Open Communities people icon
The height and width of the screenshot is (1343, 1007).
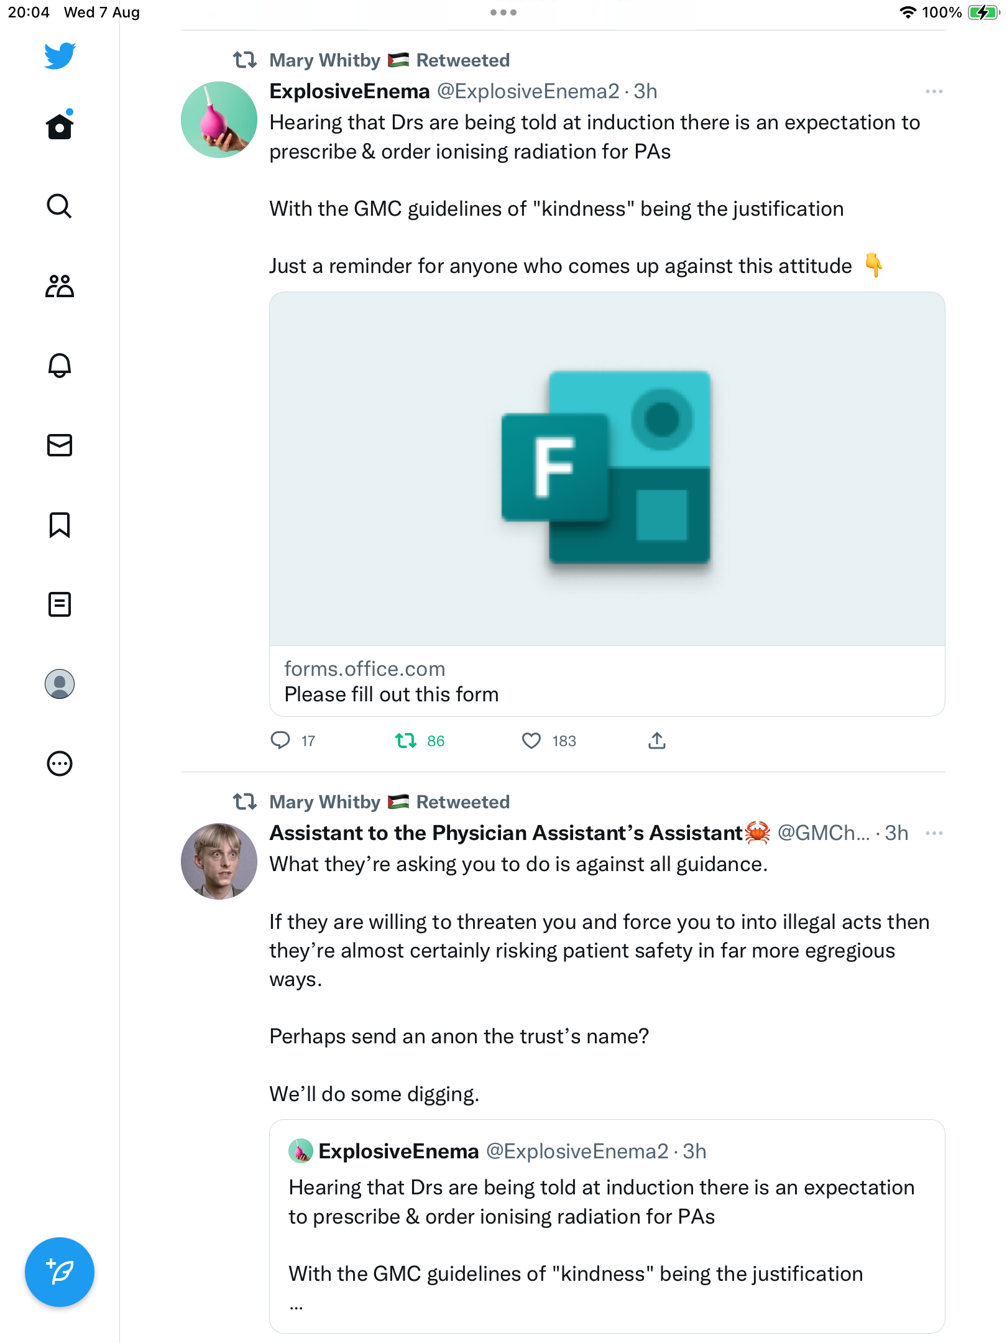tap(60, 286)
